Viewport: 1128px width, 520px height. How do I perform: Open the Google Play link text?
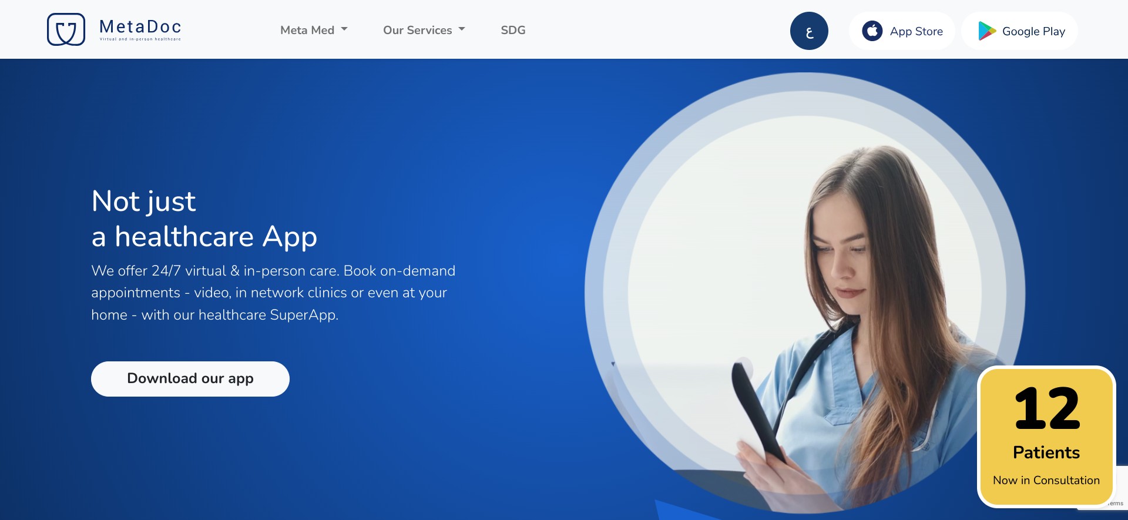[x=1033, y=31]
